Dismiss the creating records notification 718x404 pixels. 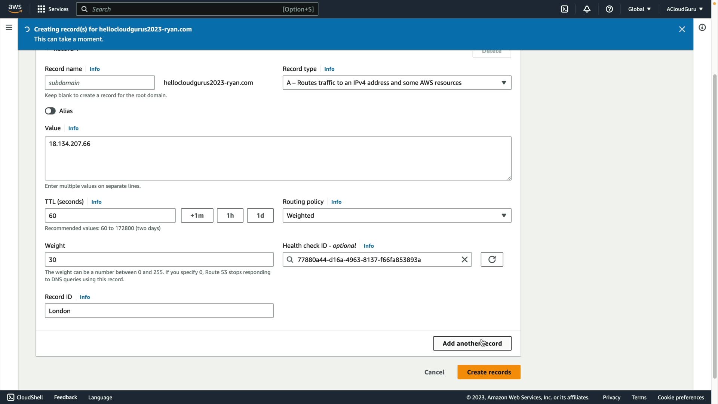(x=682, y=29)
